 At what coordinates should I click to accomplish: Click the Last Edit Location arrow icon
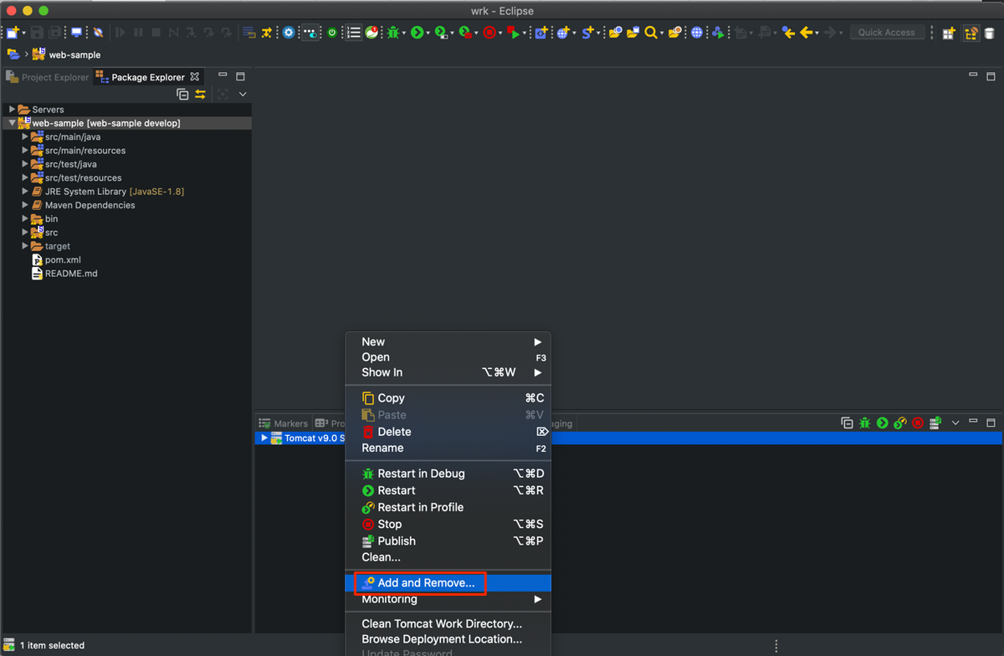pyautogui.click(x=788, y=33)
